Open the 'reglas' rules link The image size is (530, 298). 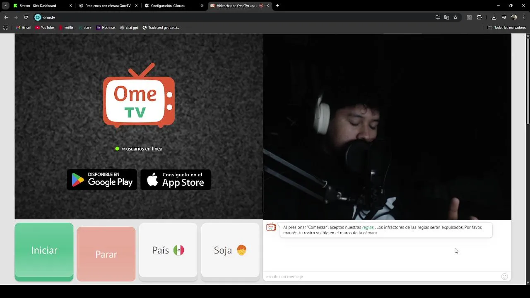(368, 227)
